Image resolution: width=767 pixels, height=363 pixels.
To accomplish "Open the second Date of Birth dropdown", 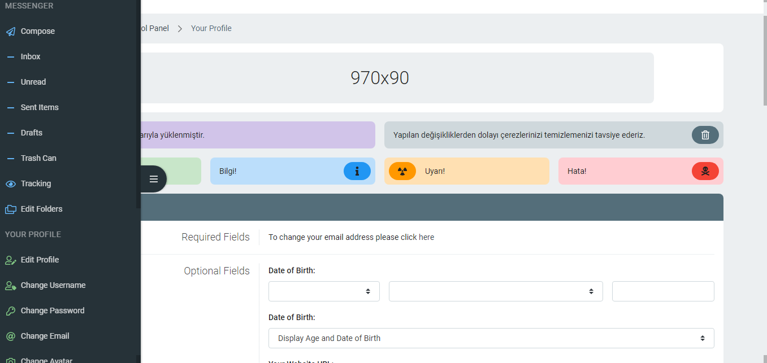I will coord(495,291).
